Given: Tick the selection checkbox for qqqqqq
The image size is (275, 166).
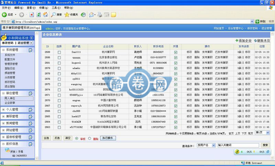Looking at the screenshot, I should pos(59,58).
